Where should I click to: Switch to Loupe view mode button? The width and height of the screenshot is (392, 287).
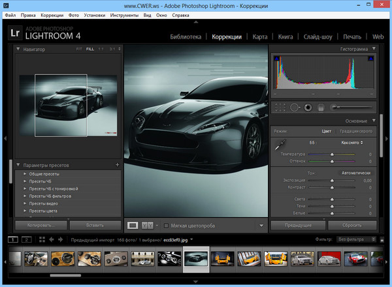coord(133,225)
